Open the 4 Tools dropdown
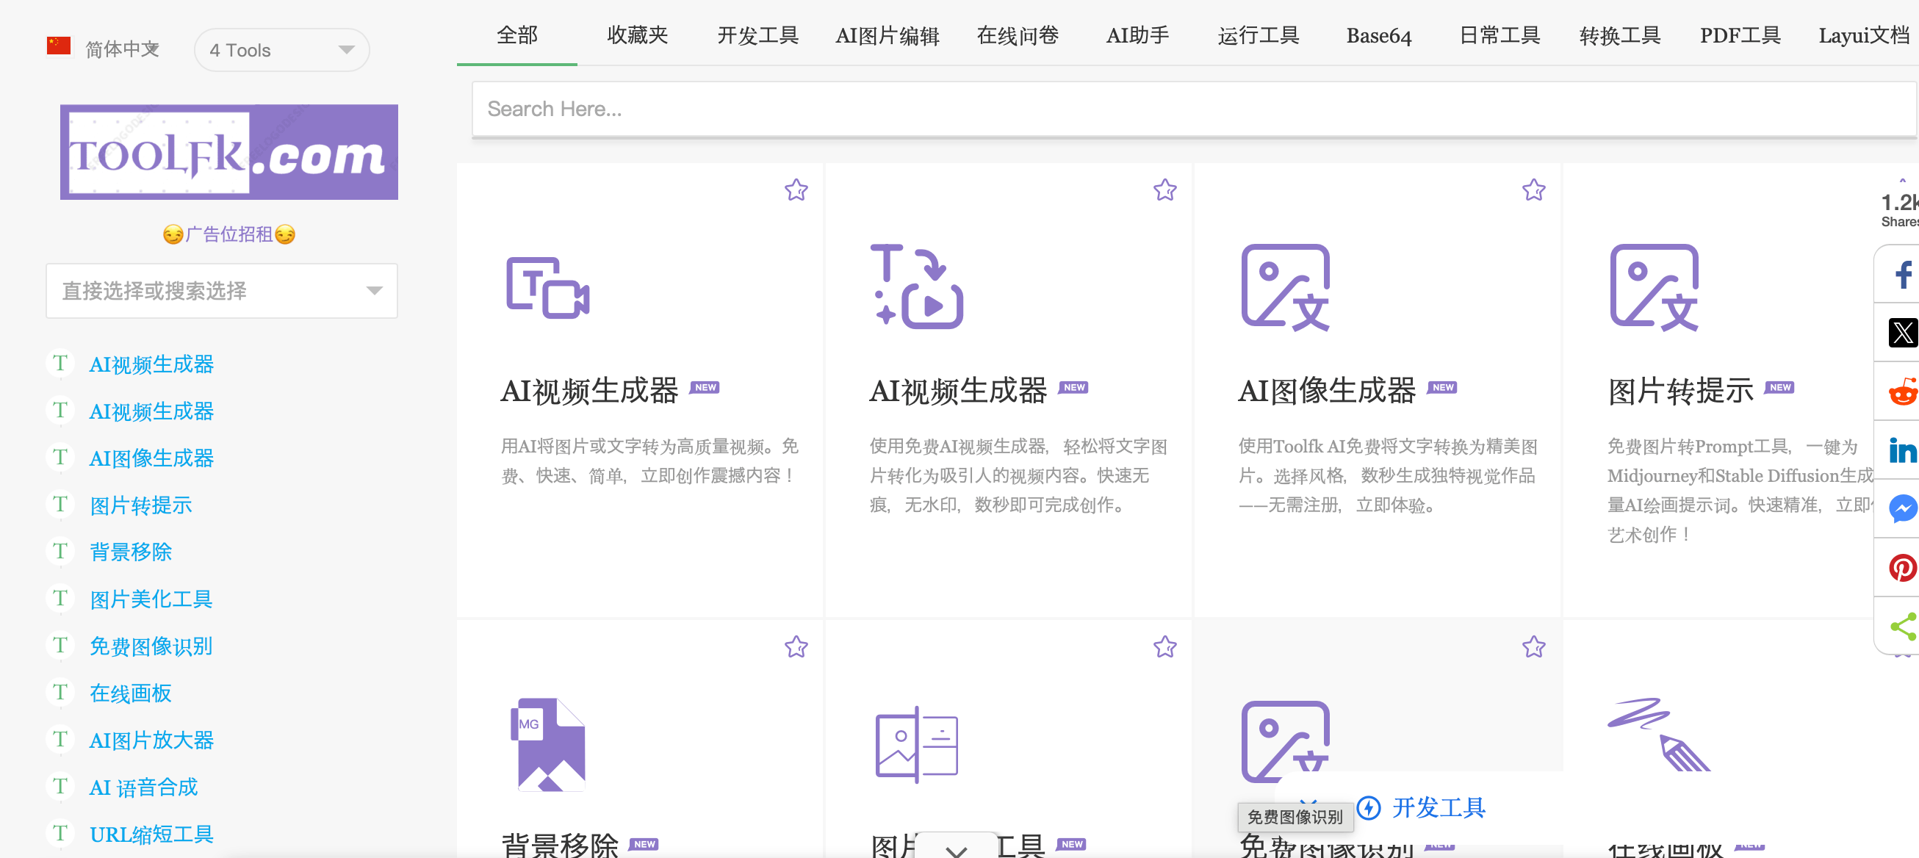Image resolution: width=1919 pixels, height=858 pixels. 281,50
